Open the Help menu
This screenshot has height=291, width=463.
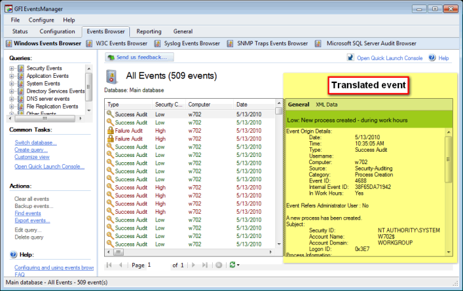click(x=69, y=20)
